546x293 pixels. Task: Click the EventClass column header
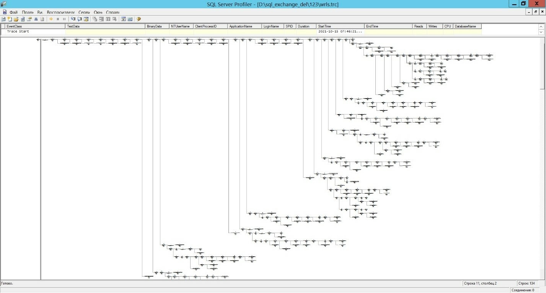coord(36,26)
